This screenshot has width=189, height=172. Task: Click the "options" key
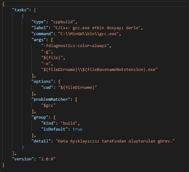[x=42, y=81]
